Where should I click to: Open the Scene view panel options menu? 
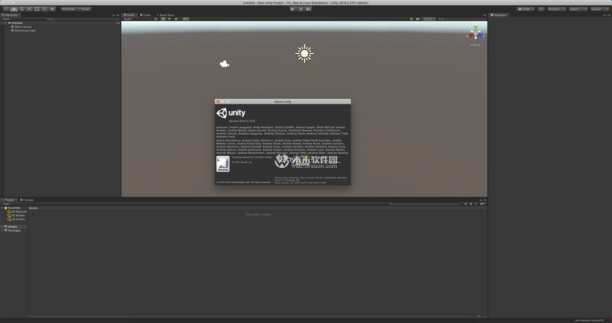coord(485,15)
